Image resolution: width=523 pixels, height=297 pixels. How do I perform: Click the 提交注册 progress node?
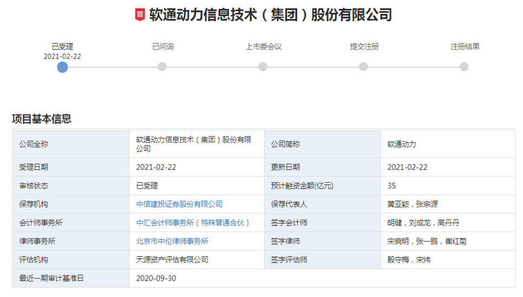(364, 67)
